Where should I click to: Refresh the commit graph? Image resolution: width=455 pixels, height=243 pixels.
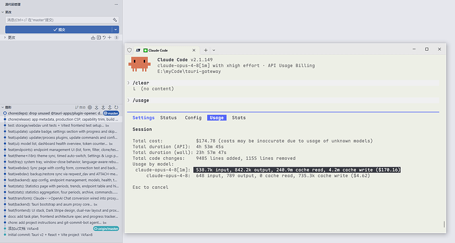(116, 107)
